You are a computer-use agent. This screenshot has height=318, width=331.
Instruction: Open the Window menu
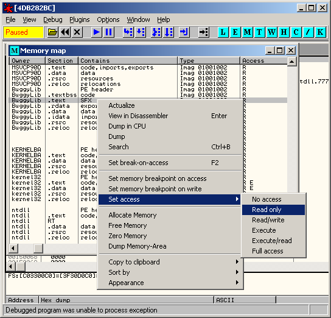tap(138, 19)
